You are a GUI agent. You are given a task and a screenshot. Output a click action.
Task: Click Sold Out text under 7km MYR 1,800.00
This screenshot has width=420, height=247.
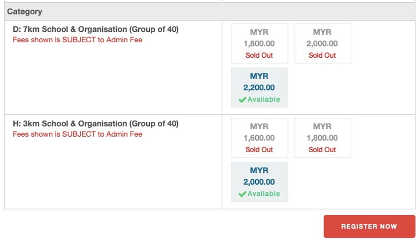259,55
